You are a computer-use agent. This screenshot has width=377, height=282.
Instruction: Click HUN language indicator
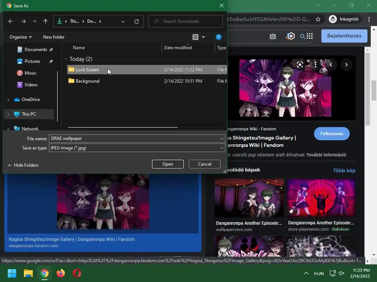pyautogui.click(x=319, y=273)
